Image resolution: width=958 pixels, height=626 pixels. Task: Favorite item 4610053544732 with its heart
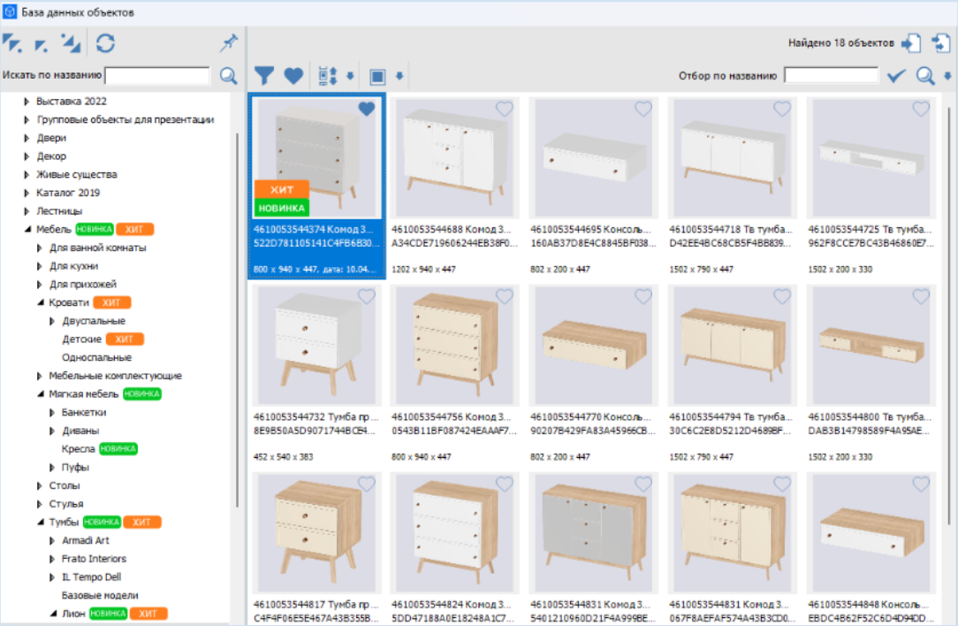click(367, 296)
